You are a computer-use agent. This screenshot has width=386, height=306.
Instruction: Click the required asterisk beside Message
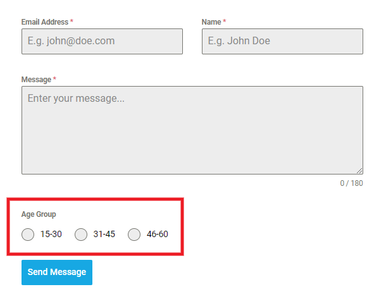click(54, 79)
